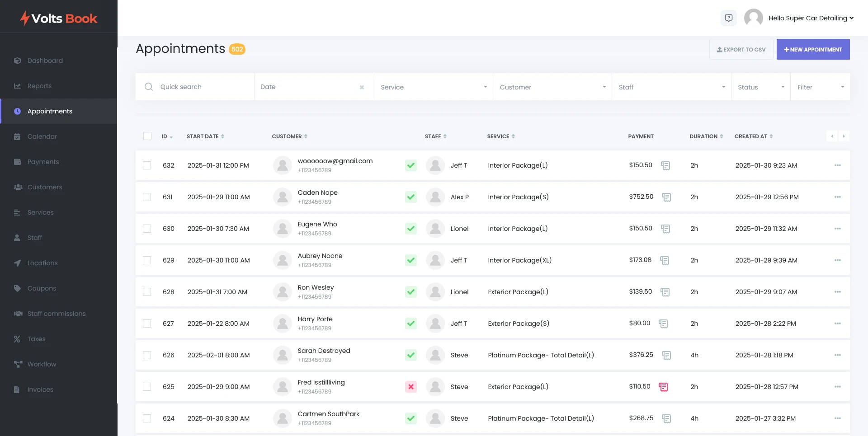
Task: Navigate to the Calendar view
Action: 42,136
